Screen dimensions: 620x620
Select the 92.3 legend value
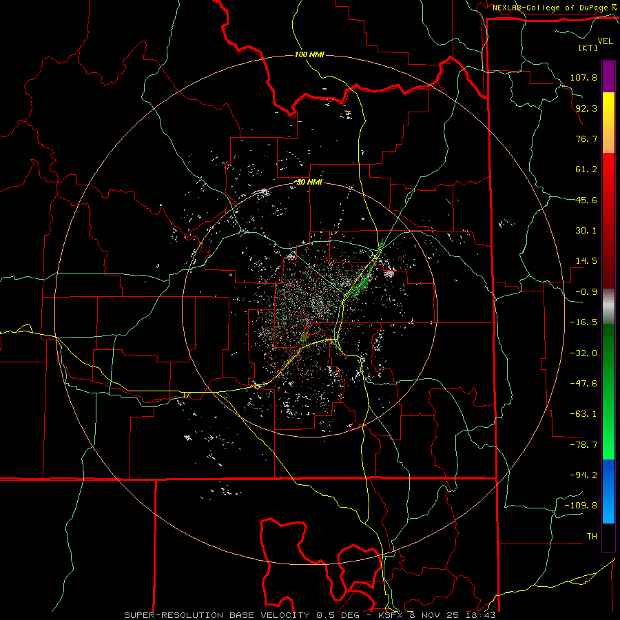tap(586, 108)
